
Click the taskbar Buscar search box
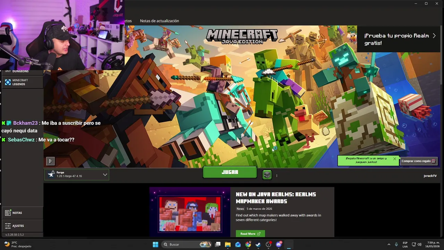[187, 244]
